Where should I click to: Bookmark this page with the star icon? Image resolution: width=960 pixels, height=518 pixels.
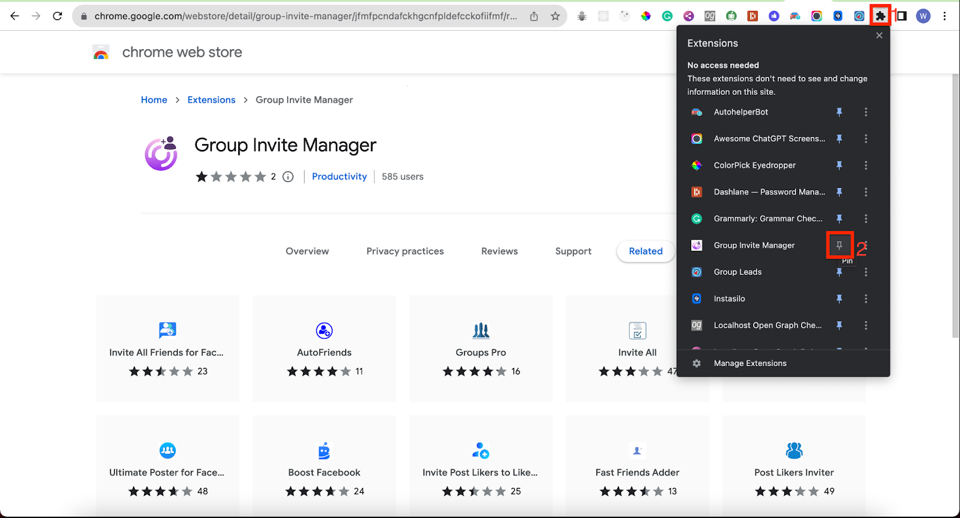click(x=556, y=16)
